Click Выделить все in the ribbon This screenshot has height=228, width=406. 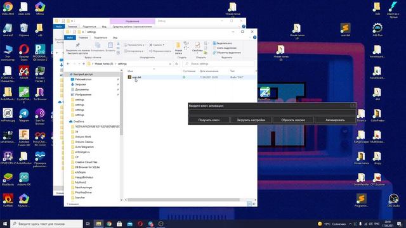(223, 43)
